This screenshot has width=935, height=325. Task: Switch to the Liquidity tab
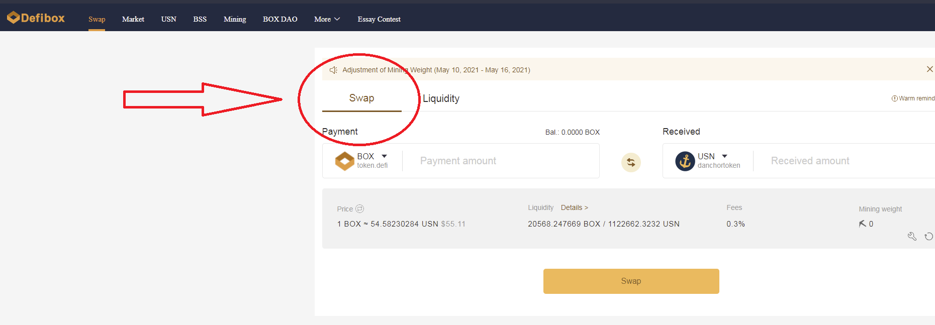[x=441, y=98]
